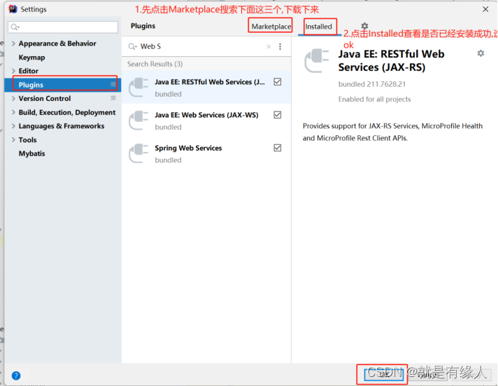Select Appearance & Behavior category
The width and height of the screenshot is (498, 386).
click(57, 43)
